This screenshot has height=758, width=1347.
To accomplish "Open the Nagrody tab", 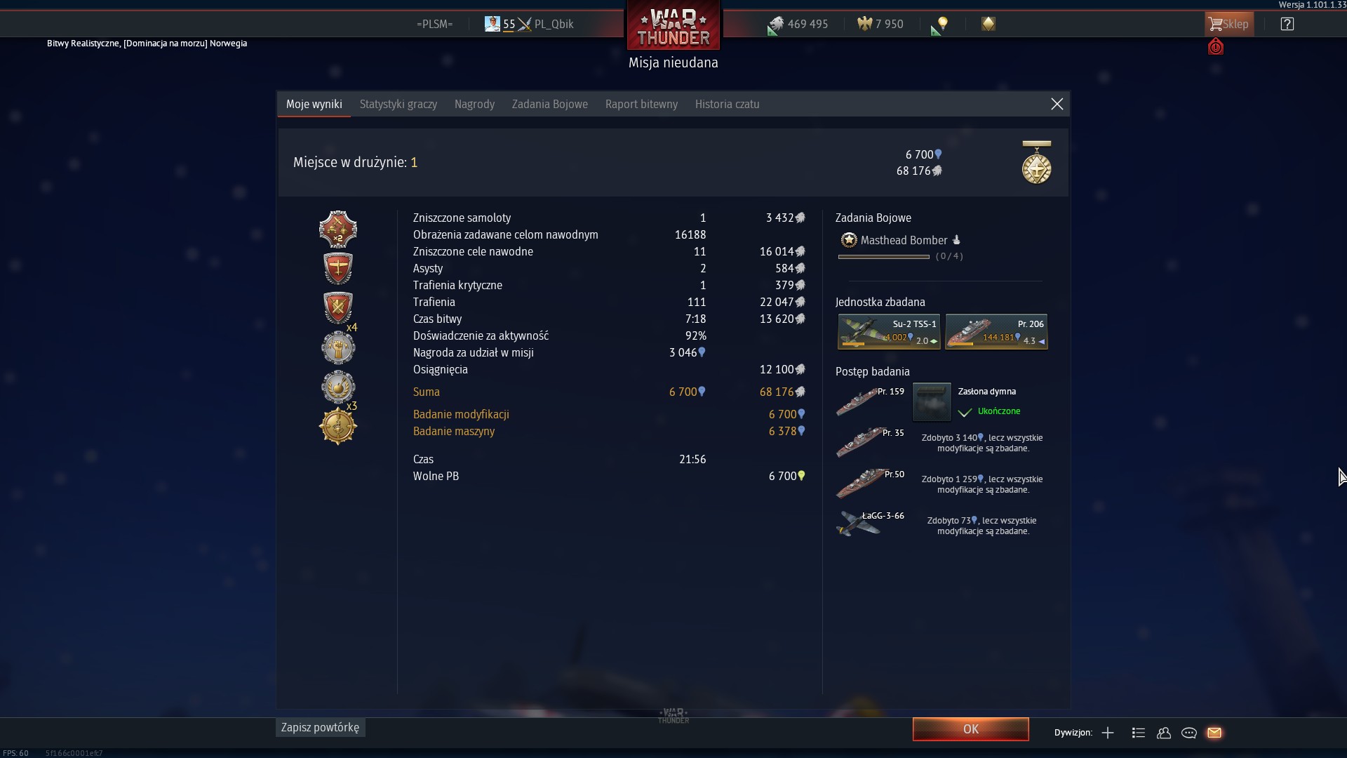I will tap(474, 104).
